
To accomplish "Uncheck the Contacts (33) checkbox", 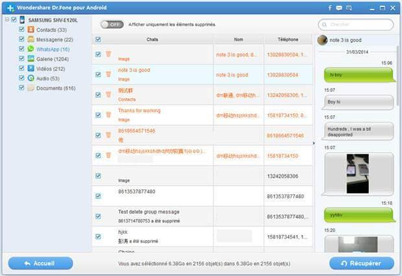I will click(x=21, y=29).
